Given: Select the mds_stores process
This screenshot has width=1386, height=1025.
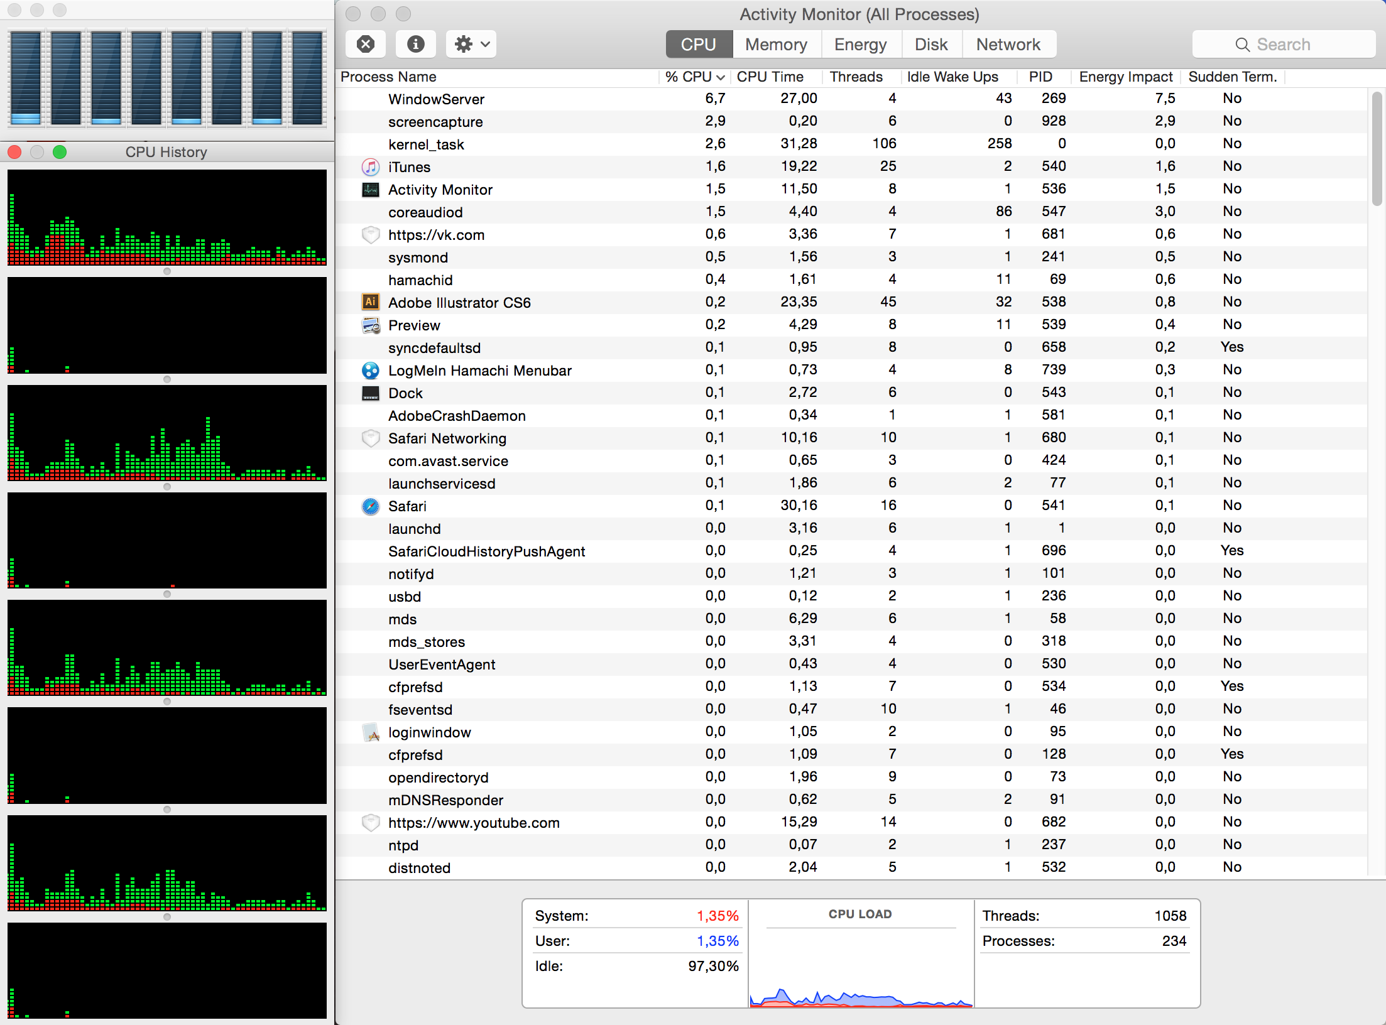Looking at the screenshot, I should pos(851,641).
